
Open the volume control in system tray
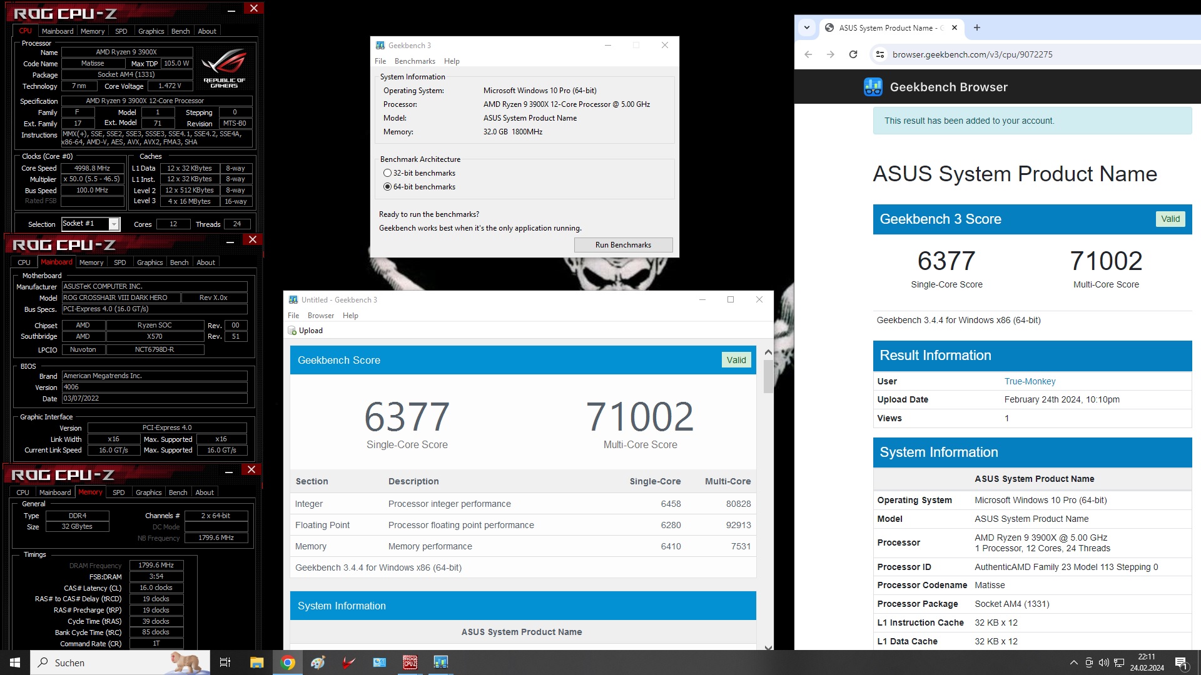1104,662
